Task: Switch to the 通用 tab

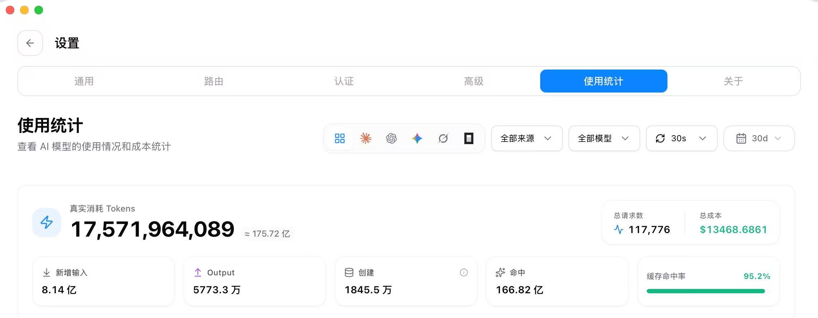Action: [84, 81]
